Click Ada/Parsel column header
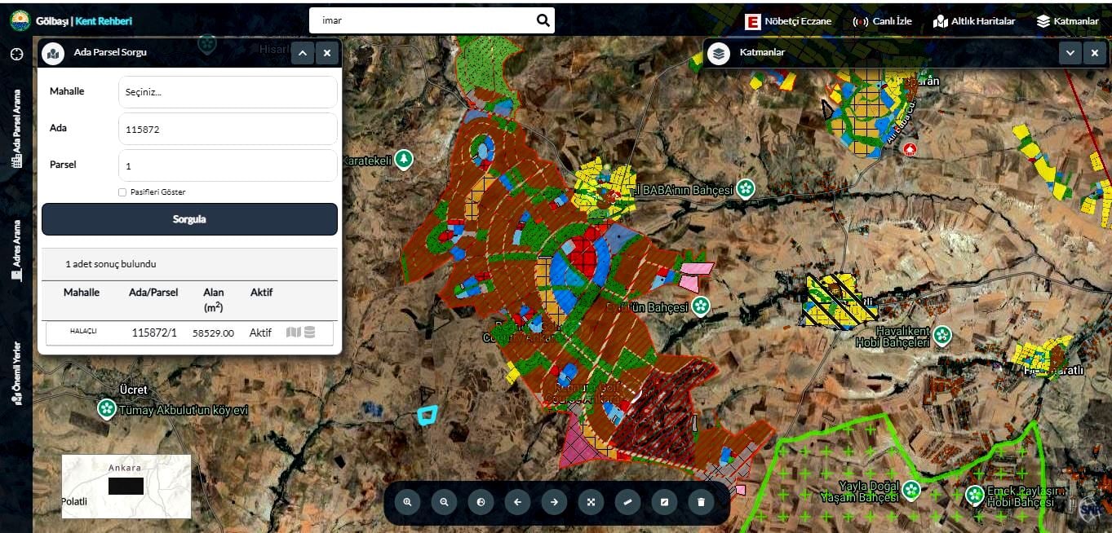The width and height of the screenshot is (1112, 533). point(153,292)
